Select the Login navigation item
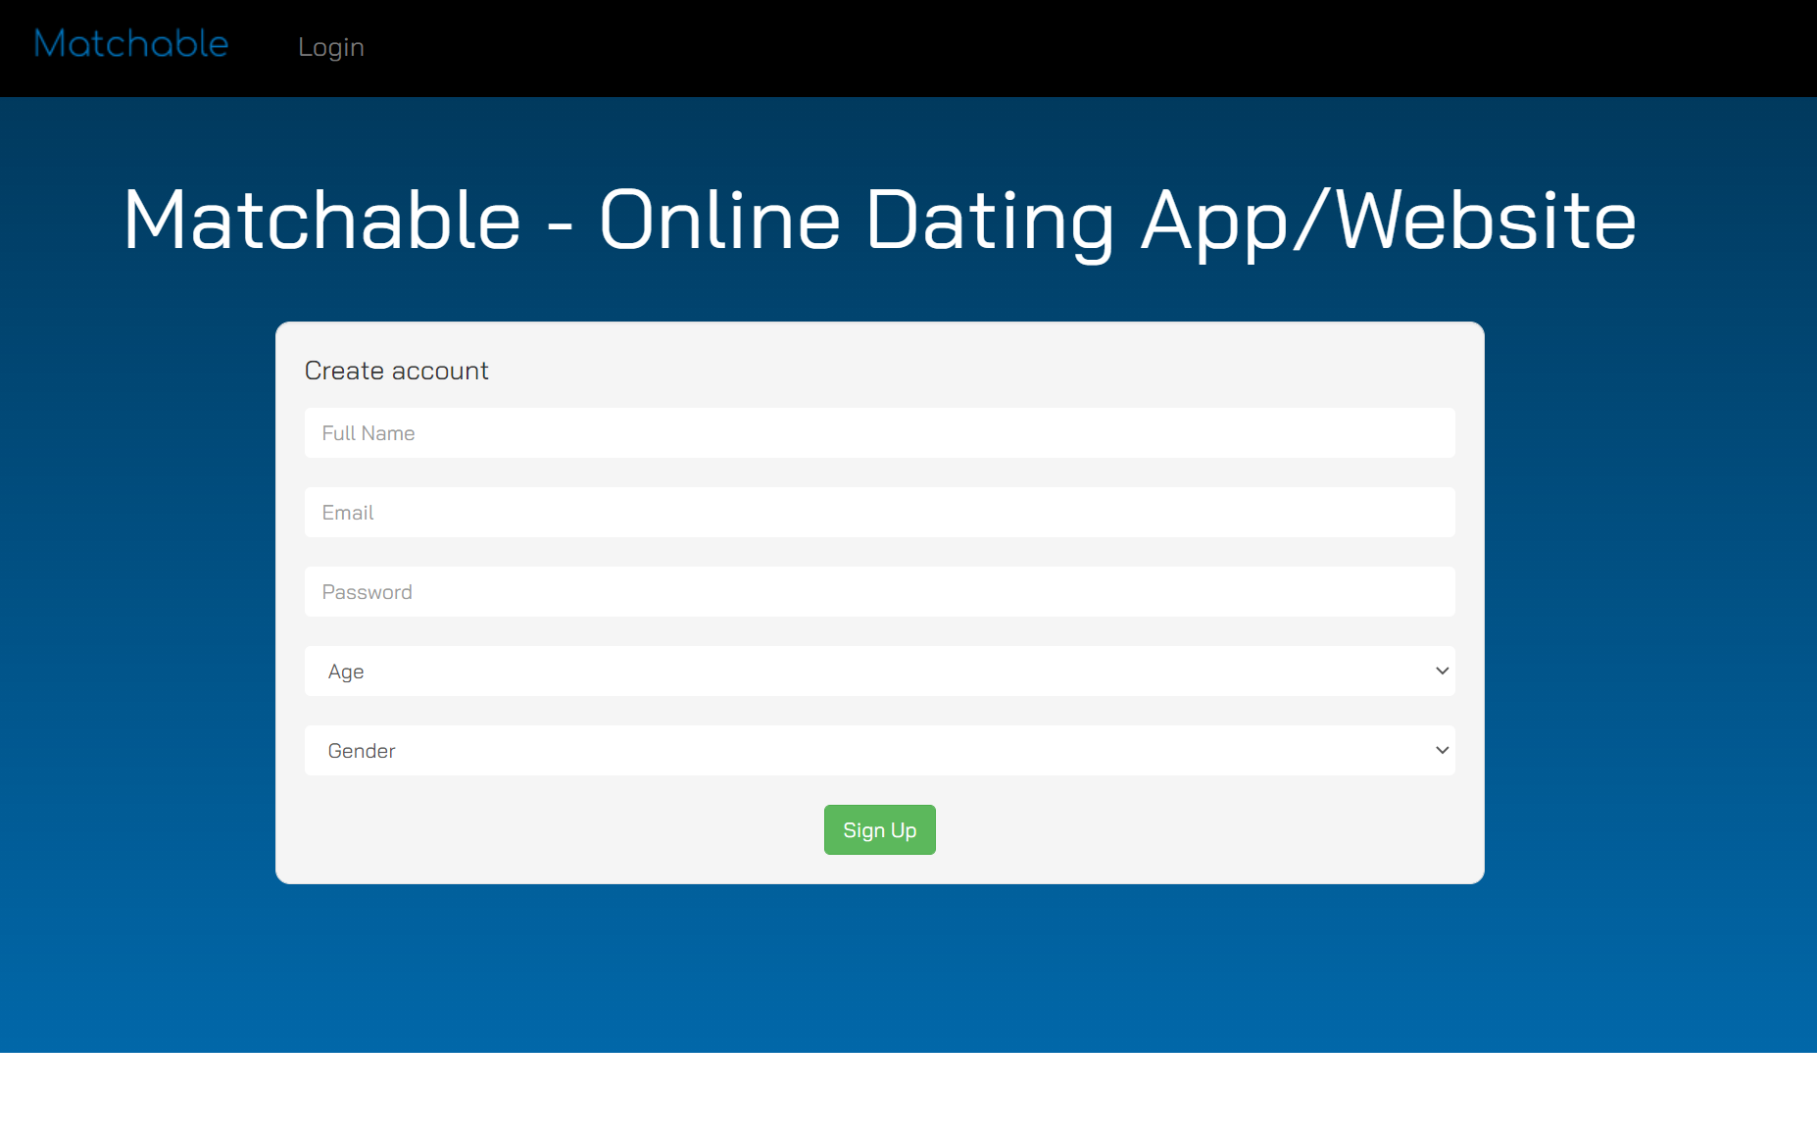This screenshot has width=1817, height=1144. tap(331, 47)
